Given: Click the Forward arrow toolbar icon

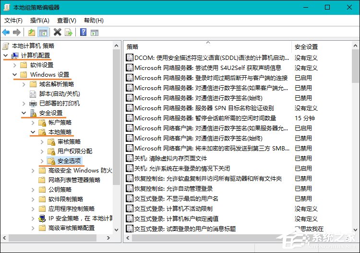Looking at the screenshot, I should click(17, 33).
